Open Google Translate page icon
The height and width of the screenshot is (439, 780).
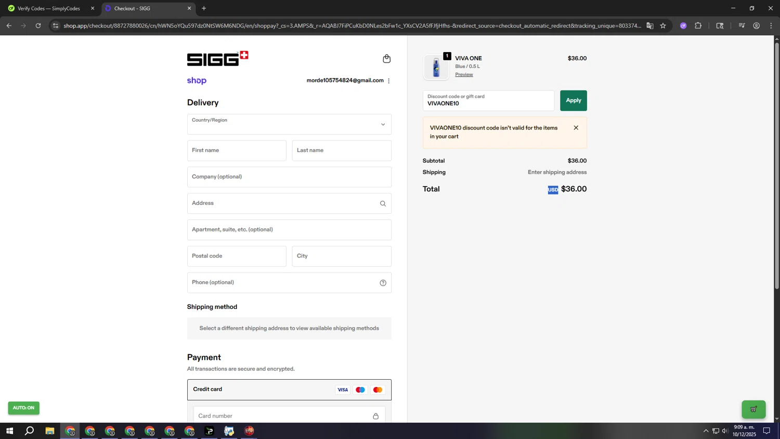click(650, 25)
